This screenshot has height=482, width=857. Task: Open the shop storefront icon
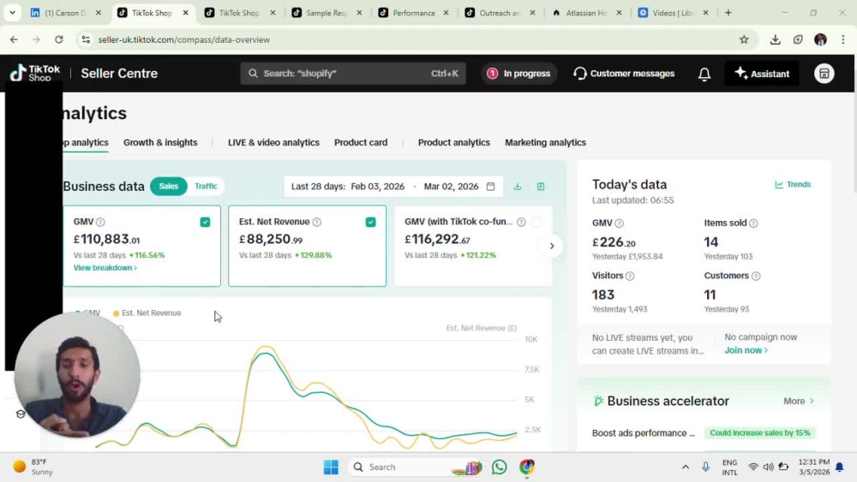[x=824, y=74]
